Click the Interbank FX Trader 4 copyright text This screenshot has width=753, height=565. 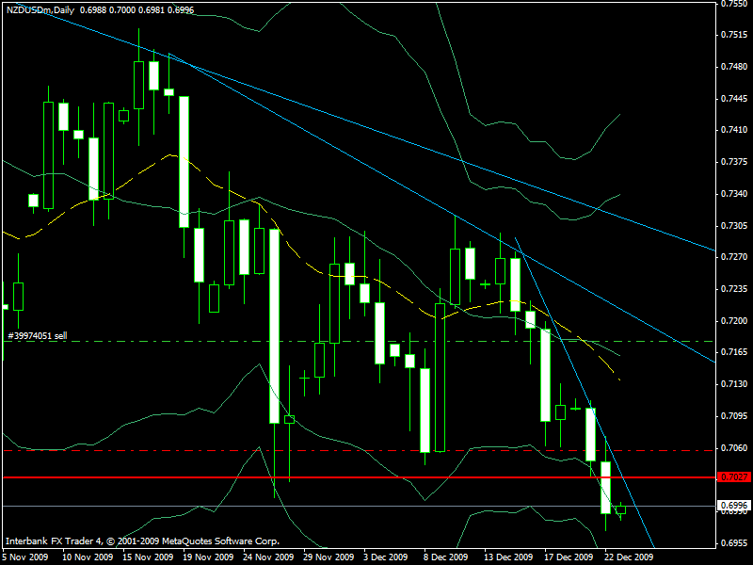(x=141, y=541)
